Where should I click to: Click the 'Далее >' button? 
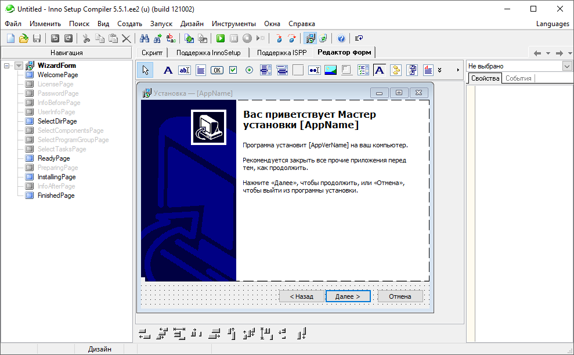348,296
